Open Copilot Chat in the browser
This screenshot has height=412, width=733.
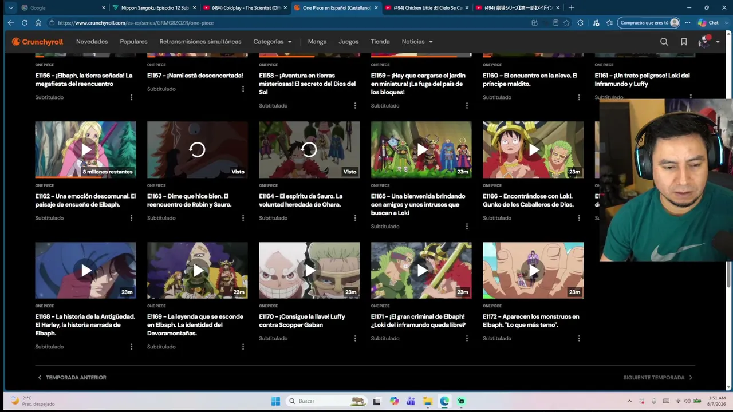click(x=709, y=23)
